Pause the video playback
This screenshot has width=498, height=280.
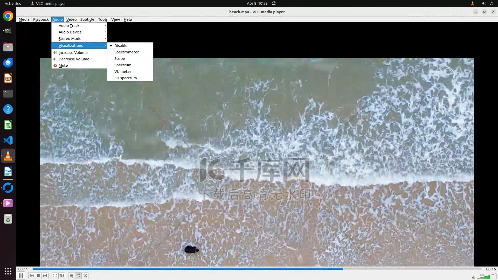(21, 276)
